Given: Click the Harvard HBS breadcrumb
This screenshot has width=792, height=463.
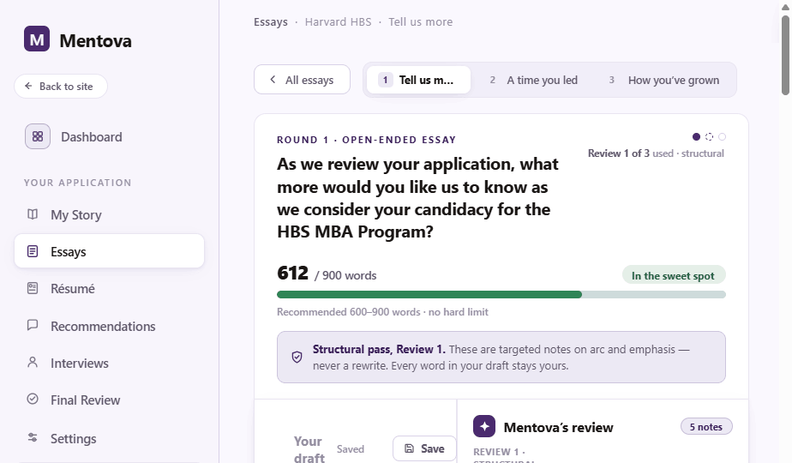Looking at the screenshot, I should point(338,21).
